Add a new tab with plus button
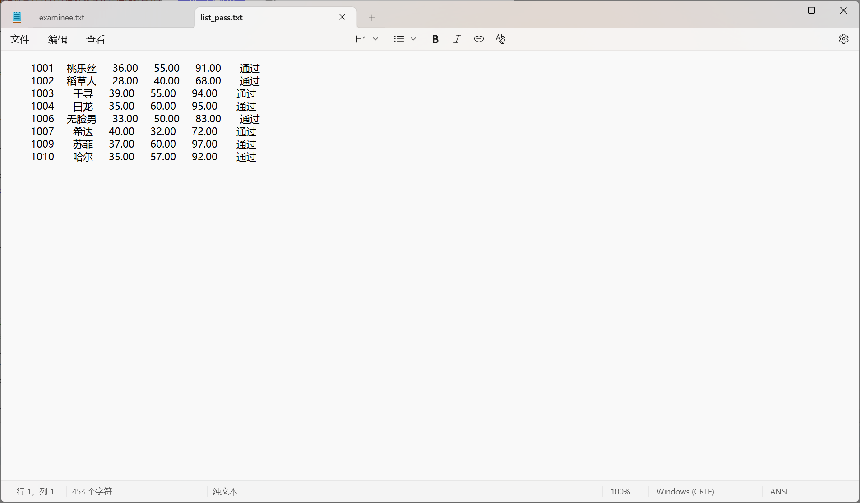 coord(372,18)
